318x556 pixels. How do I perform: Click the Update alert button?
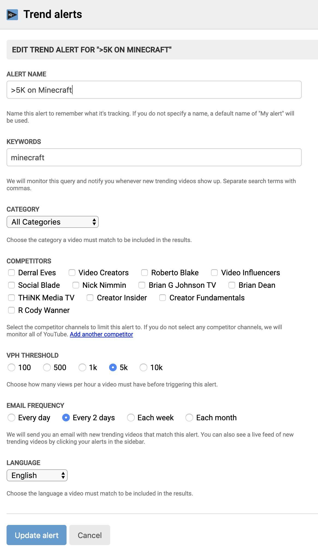(36, 535)
